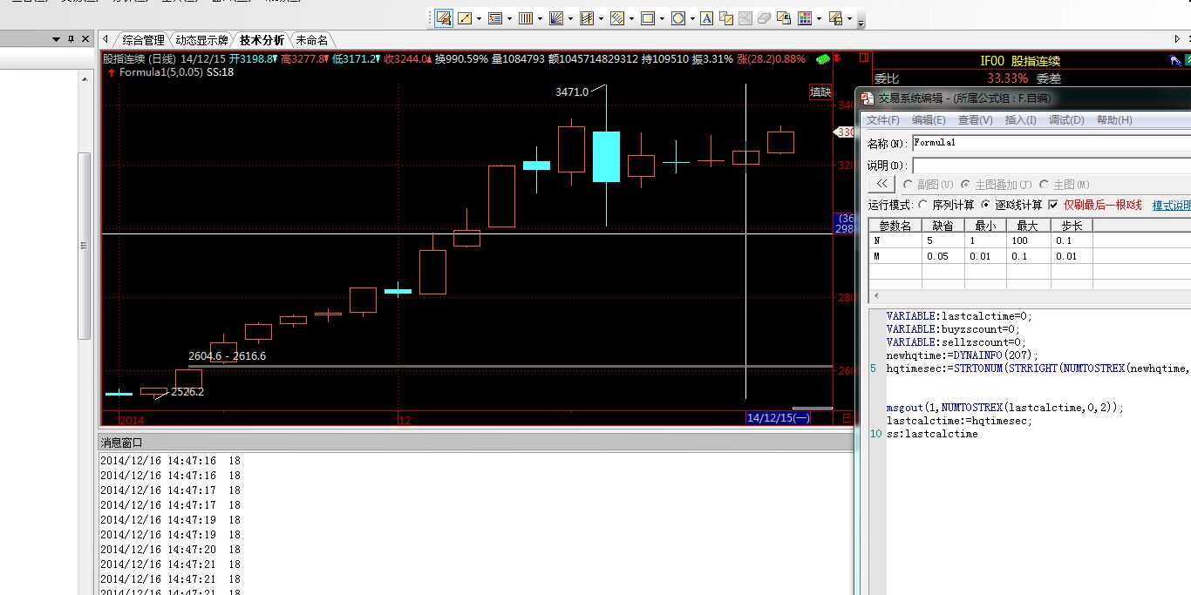Toggle 仅刷最后一根K线 checkbox

[1053, 205]
